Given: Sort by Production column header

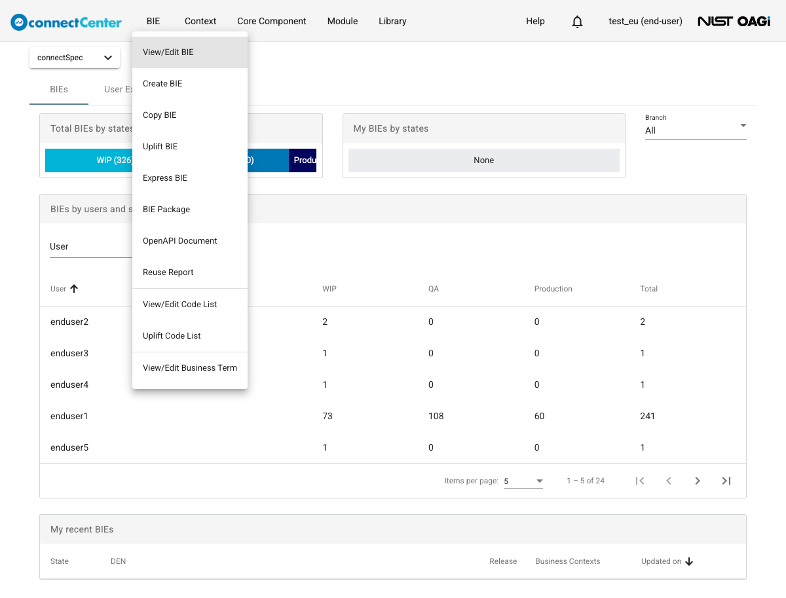Looking at the screenshot, I should (x=553, y=289).
